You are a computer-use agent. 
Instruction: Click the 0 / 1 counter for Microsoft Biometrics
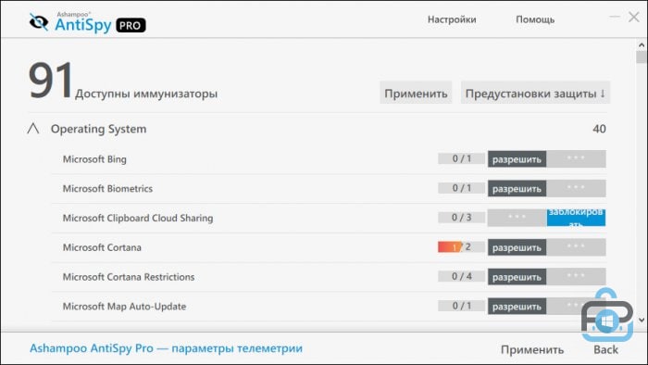461,188
